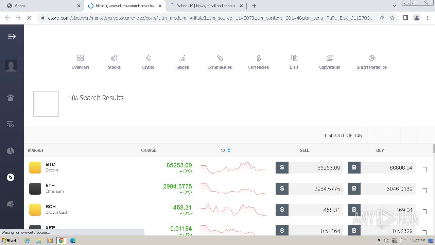Open the user profile avatar in sidebar

(11, 65)
